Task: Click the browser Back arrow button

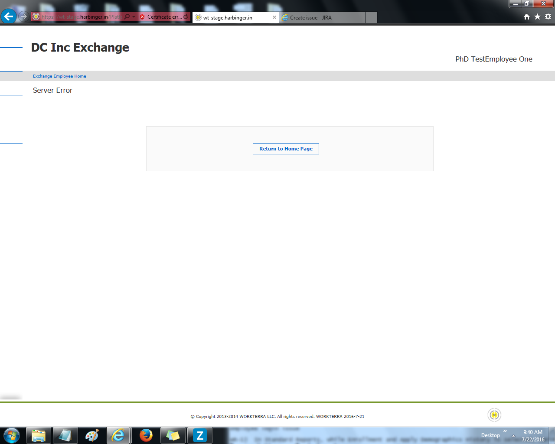Action: [x=9, y=16]
